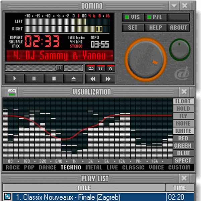The height and width of the screenshot is (201, 201).
Task: Toggle the P/L playlist window button
Action: [155, 17]
